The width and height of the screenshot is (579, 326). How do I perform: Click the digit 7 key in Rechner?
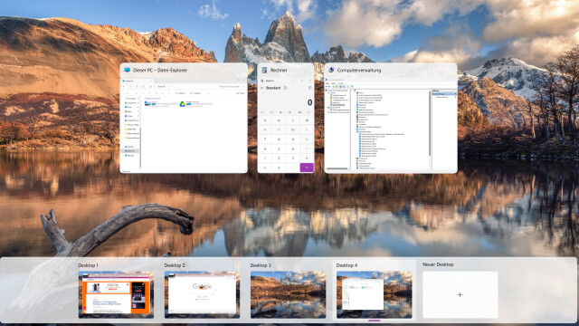click(x=265, y=139)
